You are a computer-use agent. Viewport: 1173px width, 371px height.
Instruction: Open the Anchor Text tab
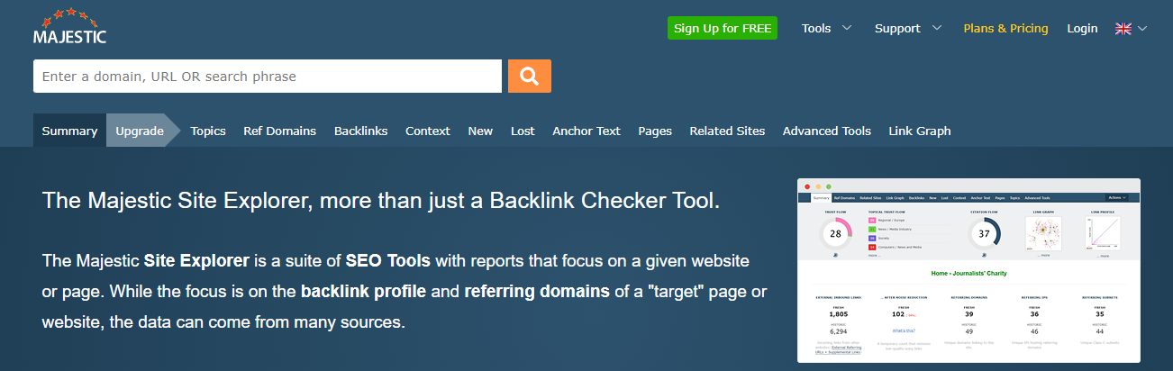point(586,131)
